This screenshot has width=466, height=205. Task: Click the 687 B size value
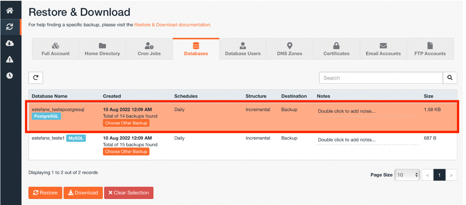[x=430, y=138]
